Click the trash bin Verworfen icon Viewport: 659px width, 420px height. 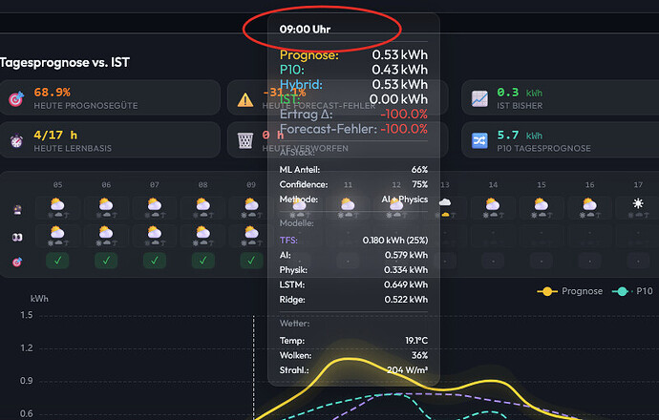(x=245, y=140)
